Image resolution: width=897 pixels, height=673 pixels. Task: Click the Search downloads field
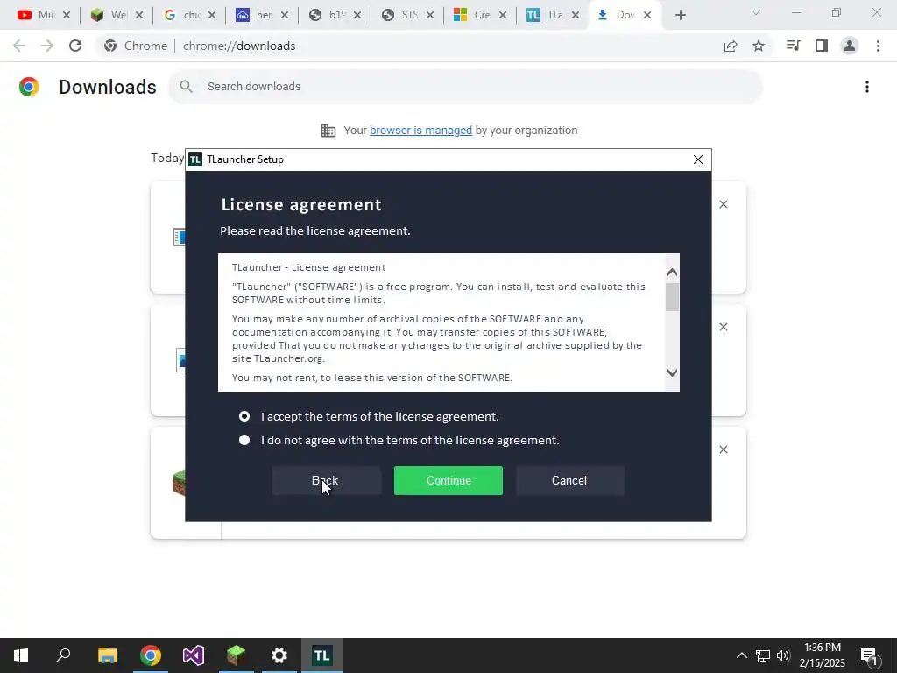[x=465, y=87]
